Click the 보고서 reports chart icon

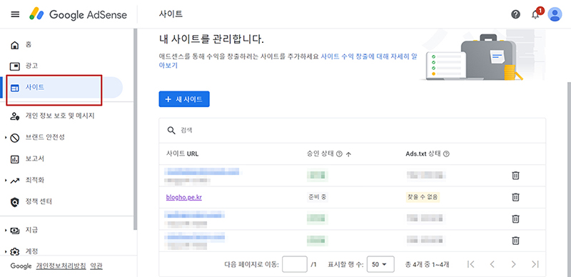(14, 159)
